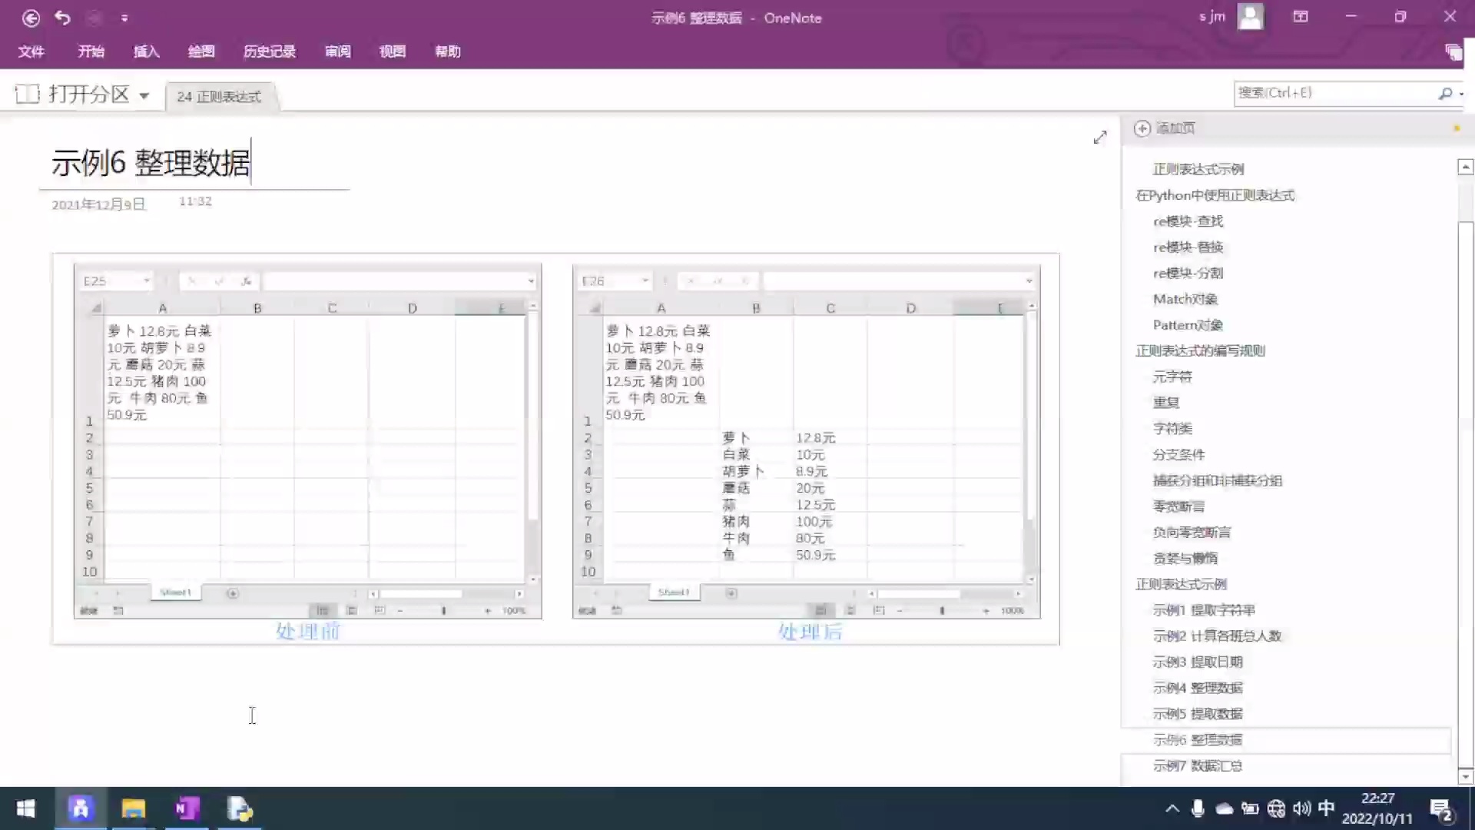Click the search magnifier icon
1475x830 pixels.
1444,93
